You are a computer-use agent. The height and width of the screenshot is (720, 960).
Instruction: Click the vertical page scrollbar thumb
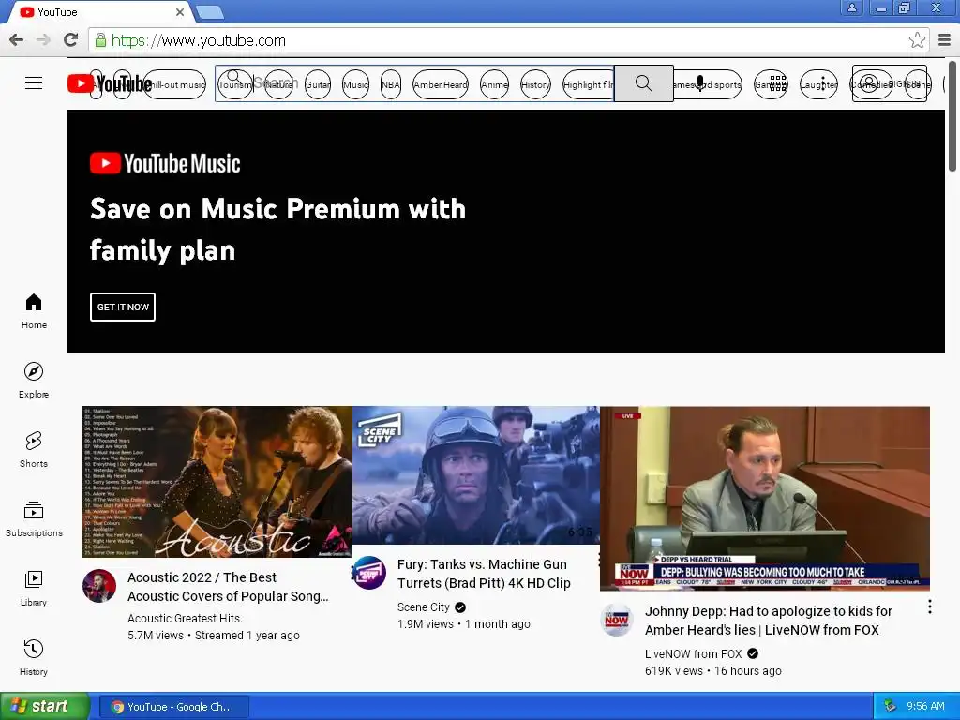952,116
